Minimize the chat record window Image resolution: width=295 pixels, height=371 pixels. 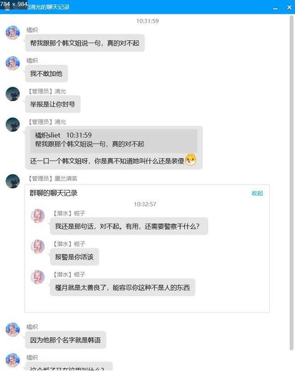click(275, 7)
